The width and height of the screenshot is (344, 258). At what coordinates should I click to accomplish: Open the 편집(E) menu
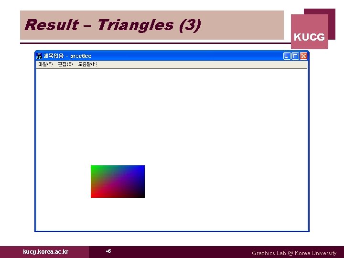[x=65, y=64]
